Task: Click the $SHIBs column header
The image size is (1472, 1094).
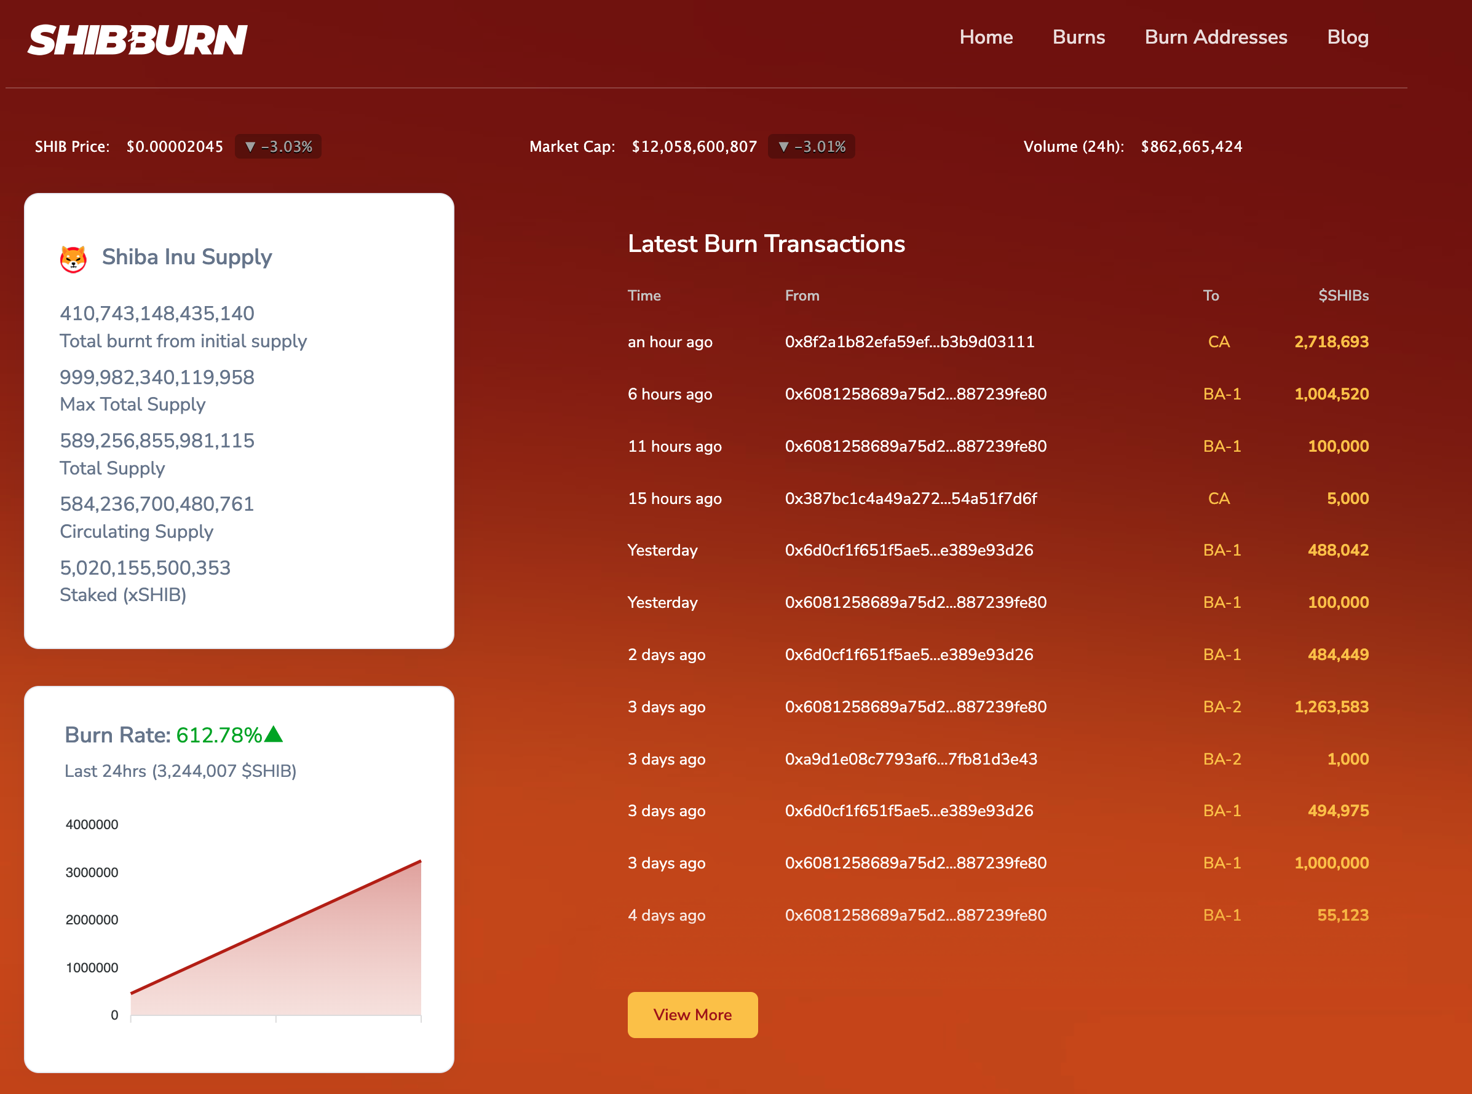Action: 1343,296
